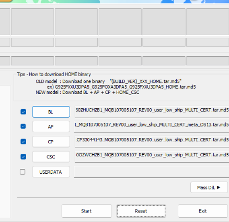Click the empty USERDATA path field

(152, 172)
